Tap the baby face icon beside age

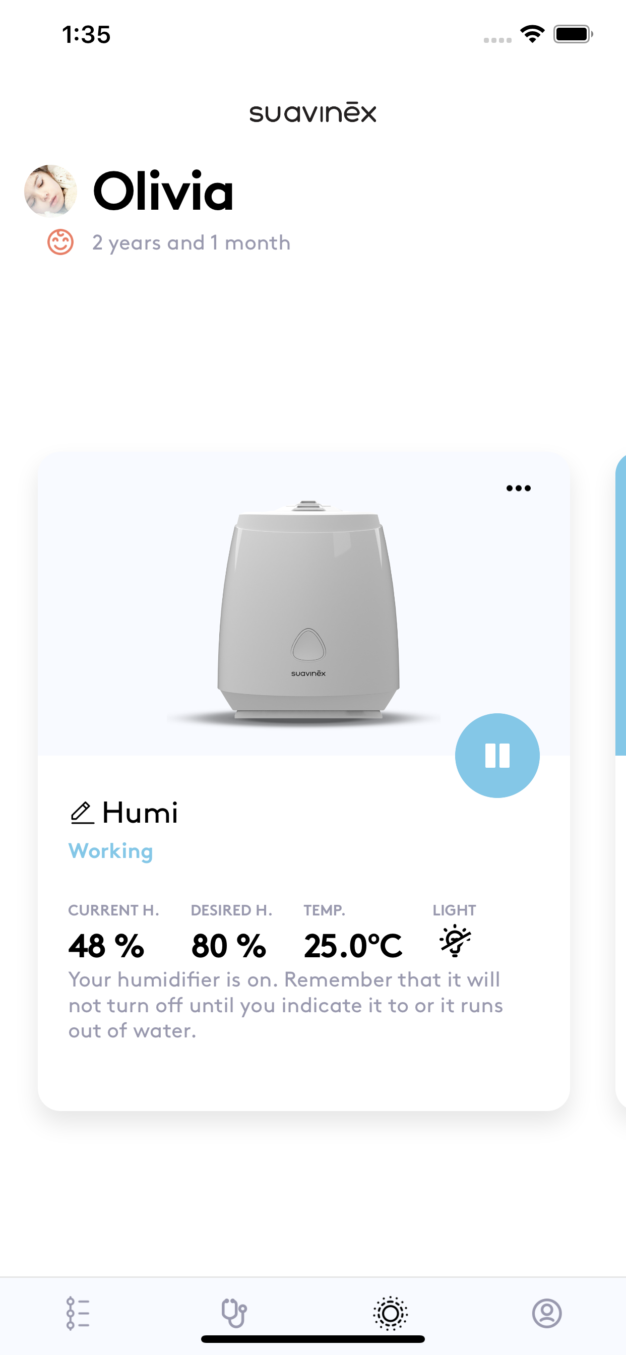click(x=60, y=242)
